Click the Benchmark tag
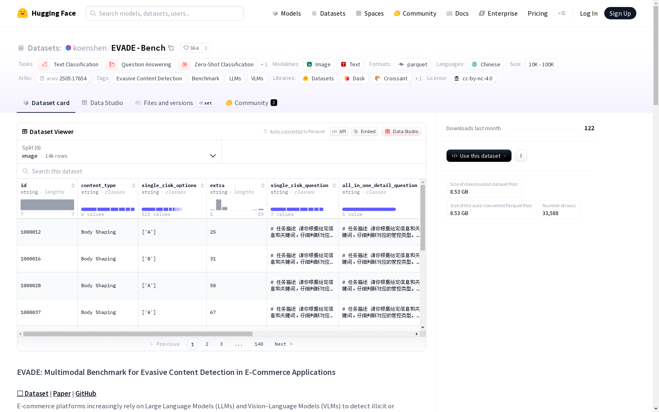 click(x=206, y=78)
